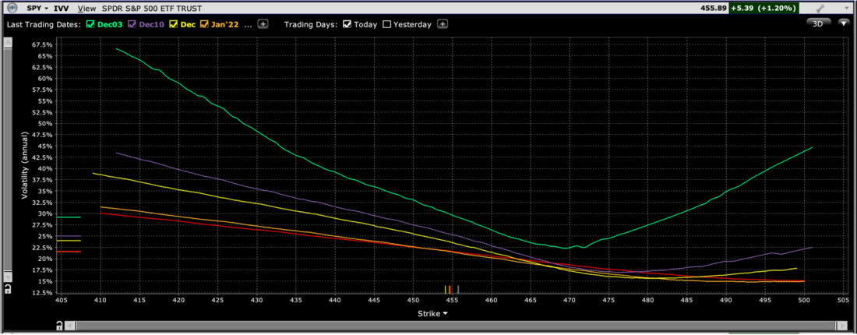This screenshot has width=857, height=335.
Task: Click the ellipsis after Jan'22 to show more dates
Action: coord(249,25)
